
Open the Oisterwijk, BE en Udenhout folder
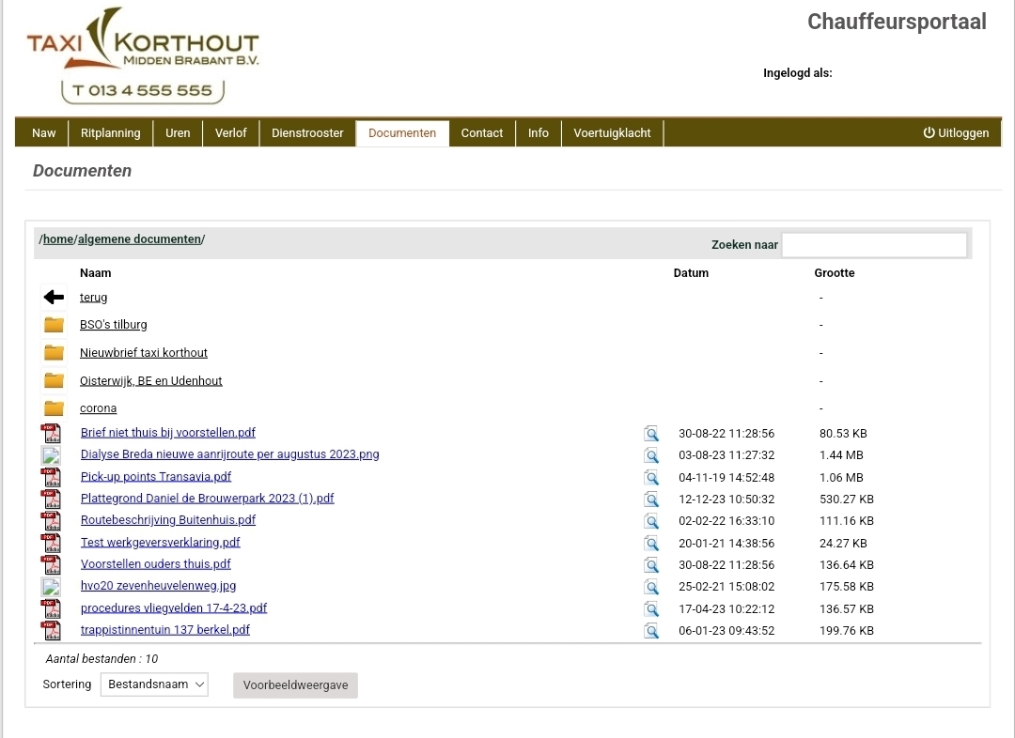[150, 381]
